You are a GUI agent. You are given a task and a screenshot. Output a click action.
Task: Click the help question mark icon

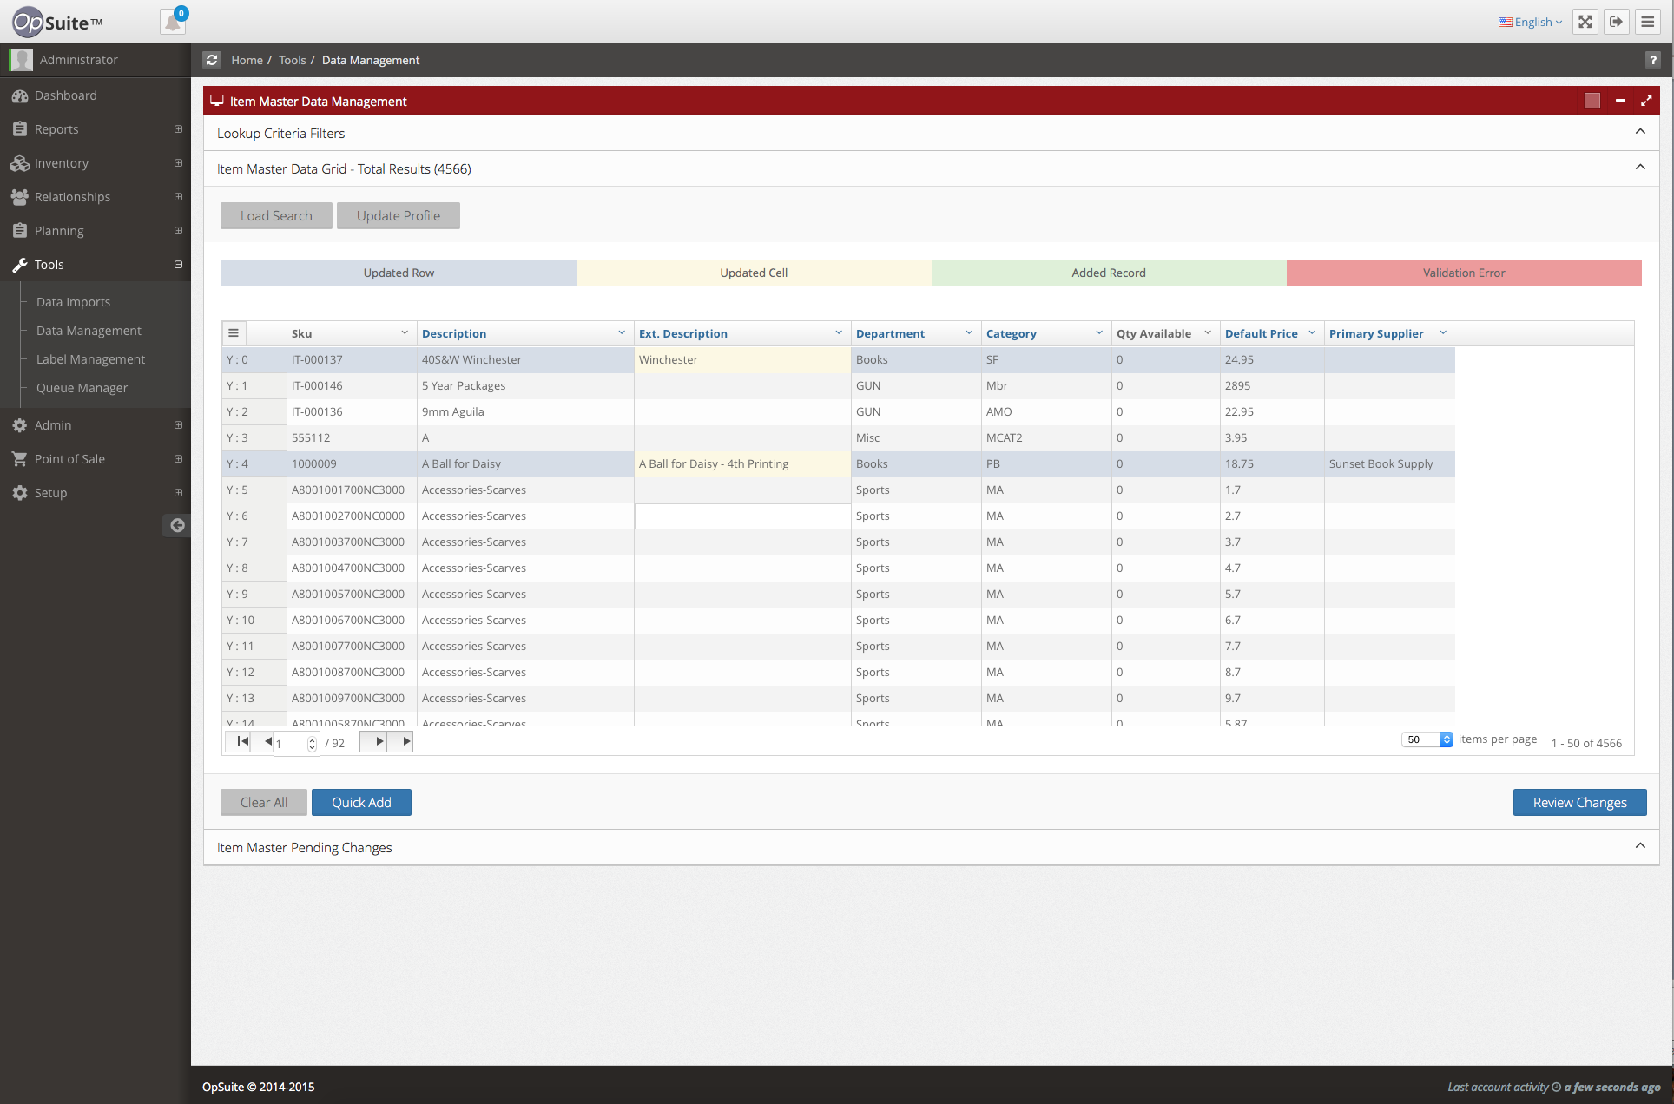point(1652,60)
